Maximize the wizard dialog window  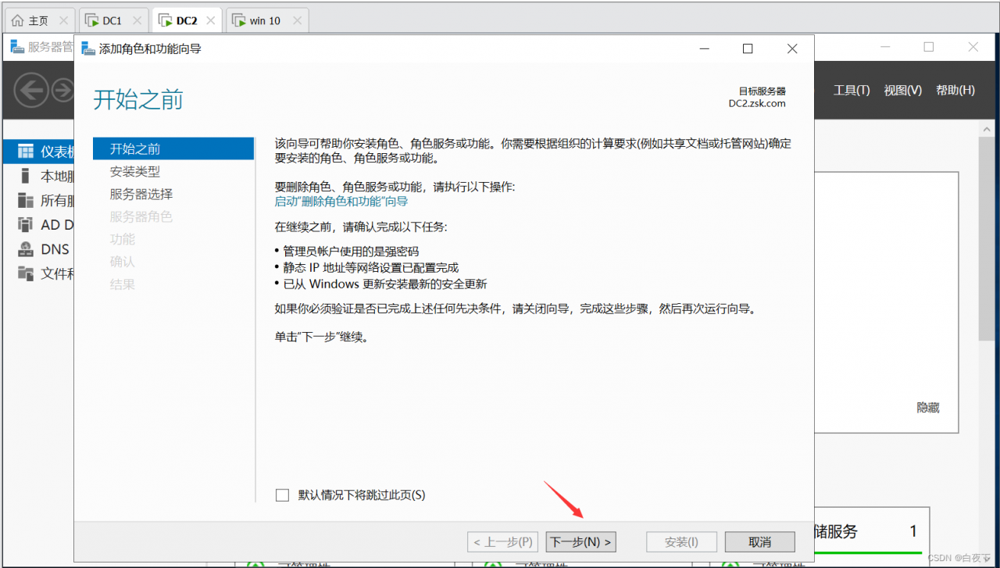[748, 48]
